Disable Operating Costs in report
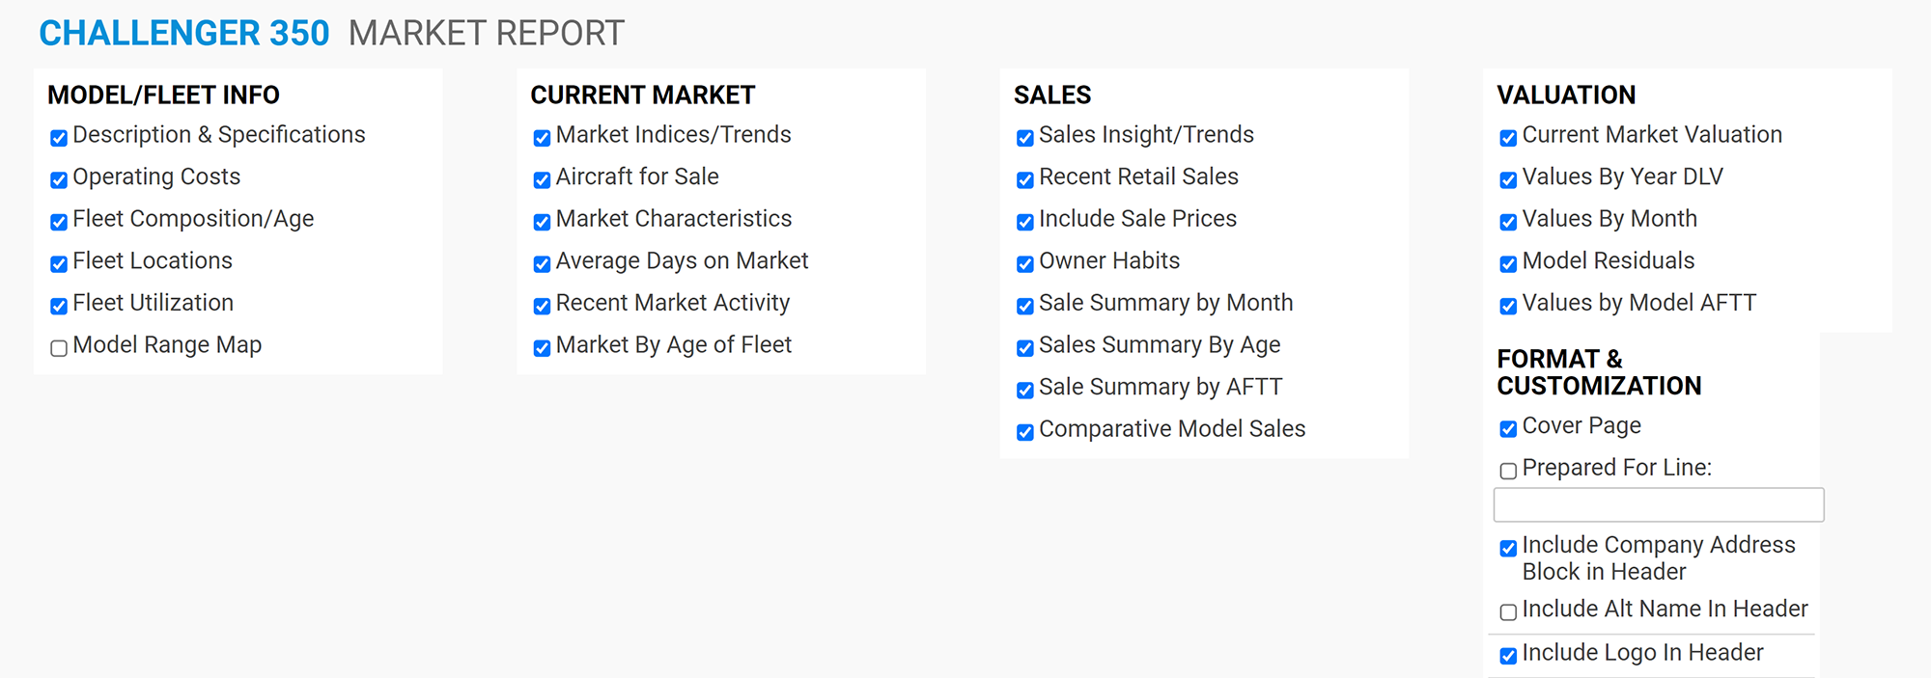Viewport: 1931px width, 678px height. (59, 180)
